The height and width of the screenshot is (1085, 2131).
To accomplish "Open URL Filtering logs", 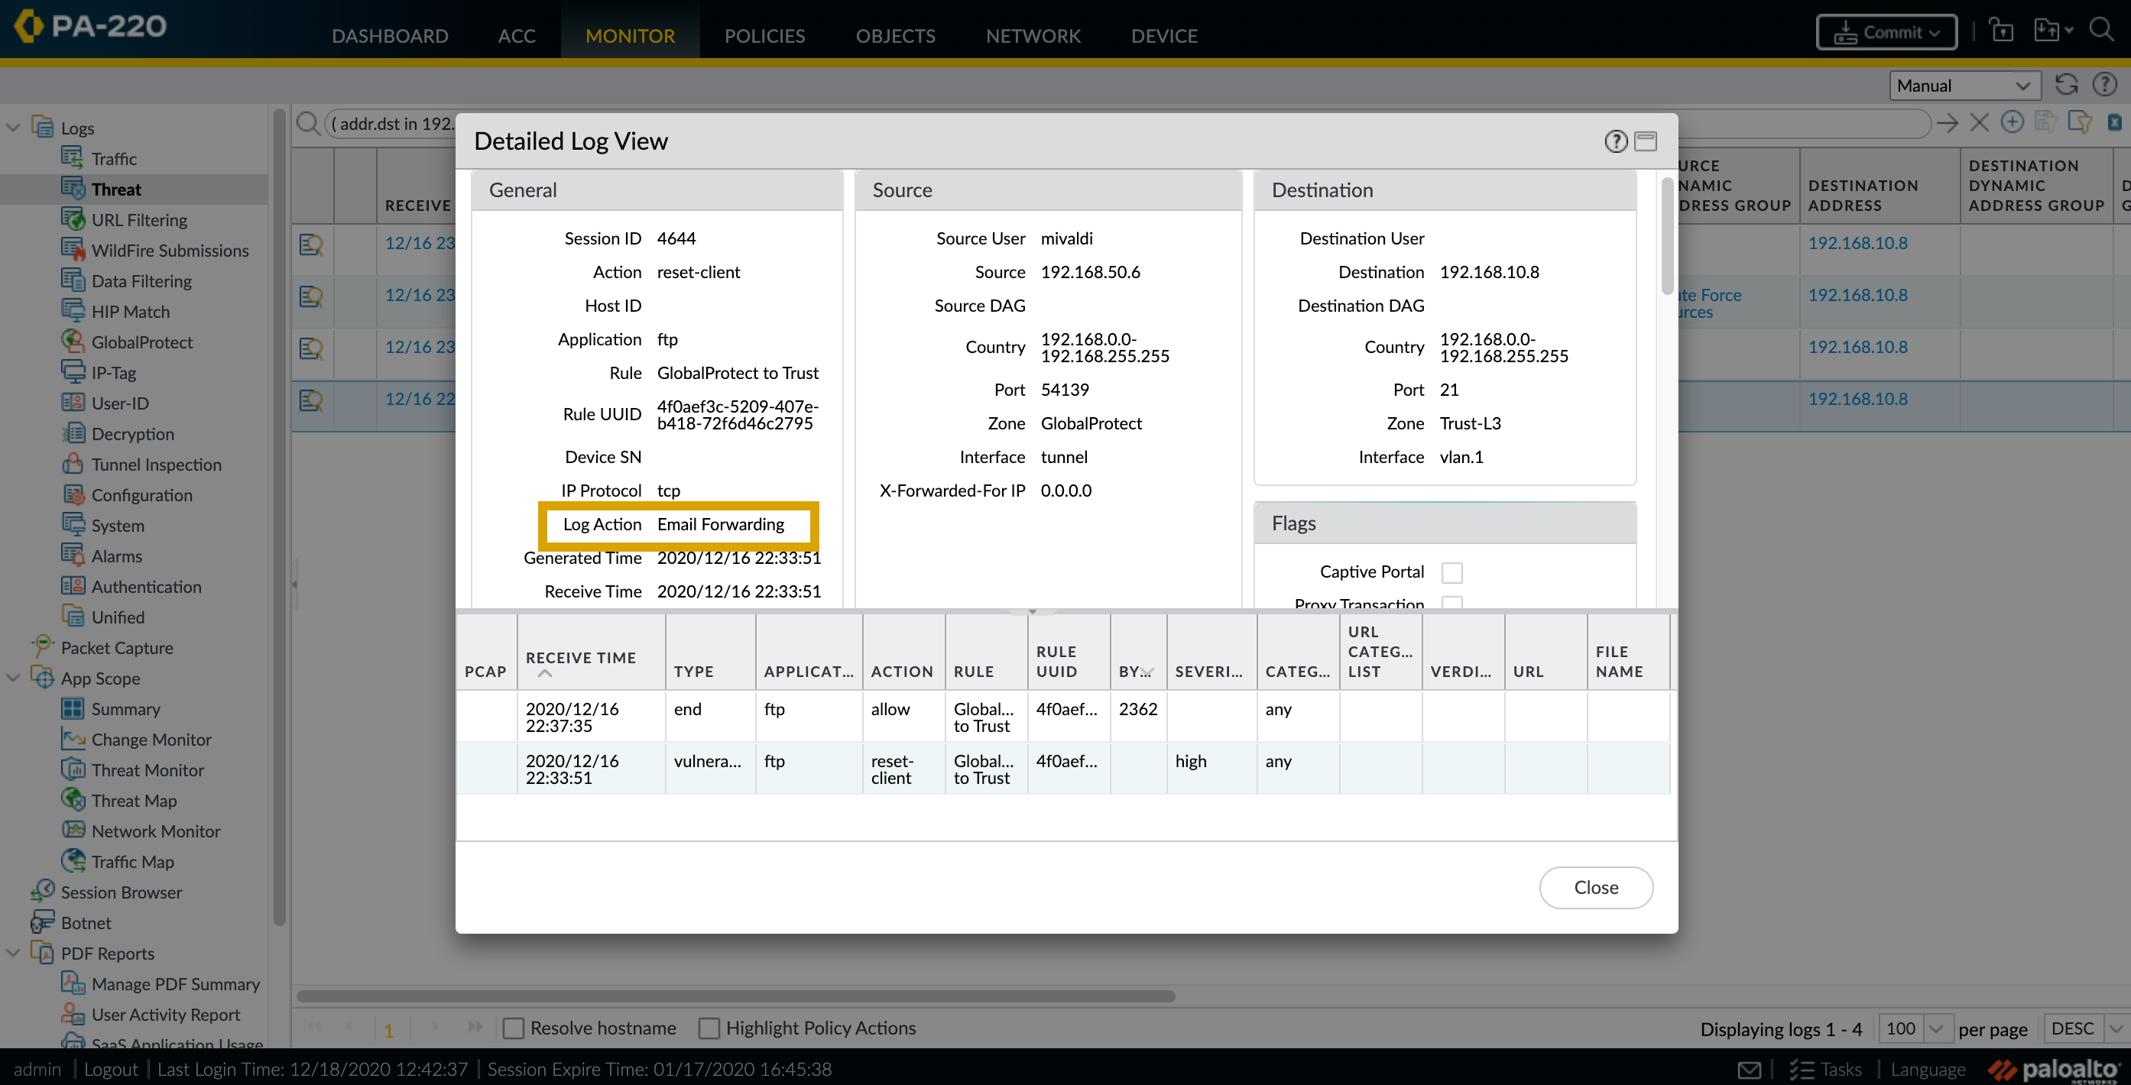I will click(x=138, y=219).
